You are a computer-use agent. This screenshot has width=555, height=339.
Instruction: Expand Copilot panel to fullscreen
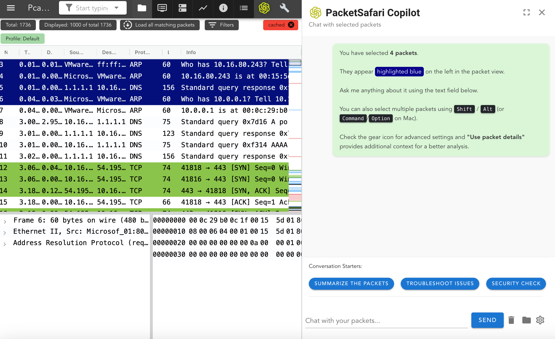coord(526,12)
